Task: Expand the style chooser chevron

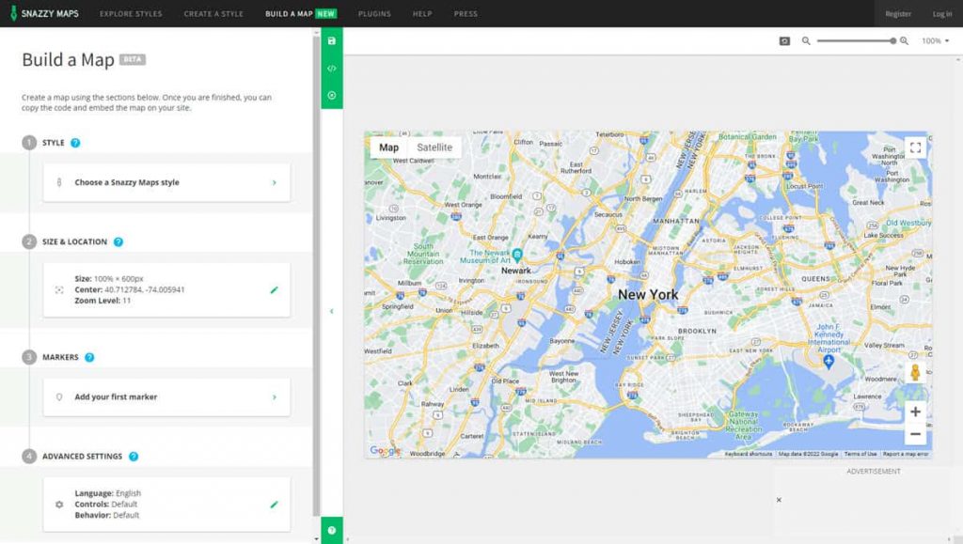Action: (x=275, y=183)
